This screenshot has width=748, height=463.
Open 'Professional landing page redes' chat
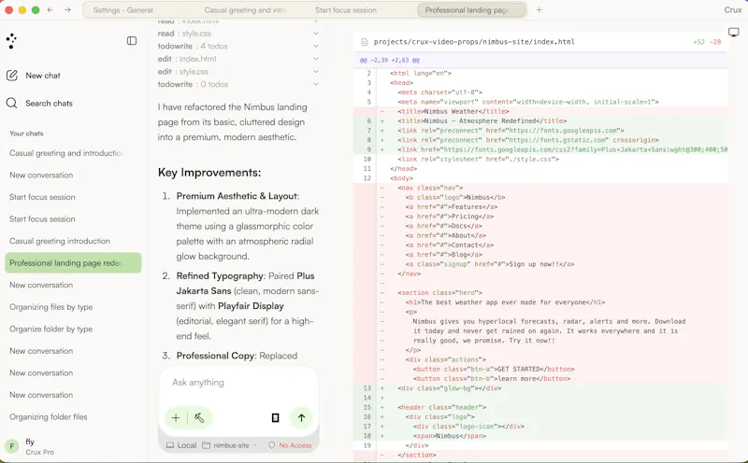click(73, 263)
